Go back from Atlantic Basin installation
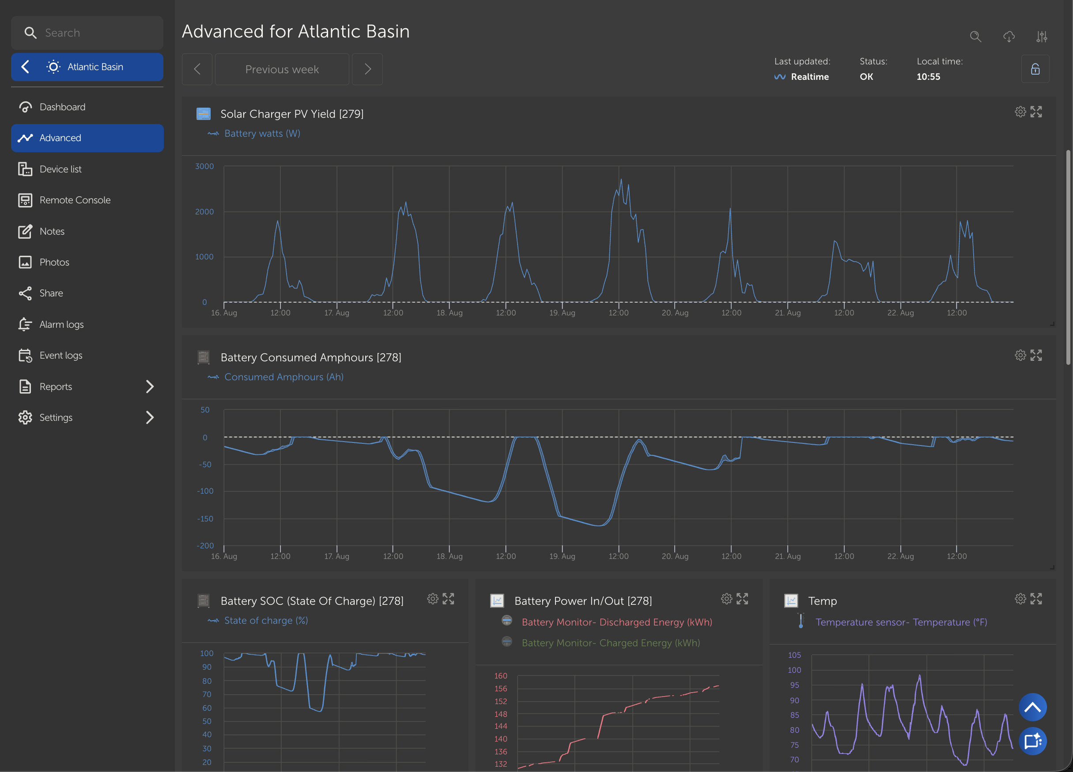The image size is (1073, 772). click(26, 67)
